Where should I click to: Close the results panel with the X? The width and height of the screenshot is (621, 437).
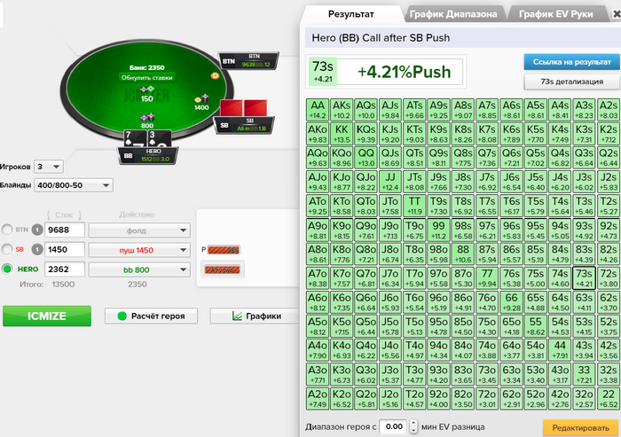pyautogui.click(x=617, y=14)
